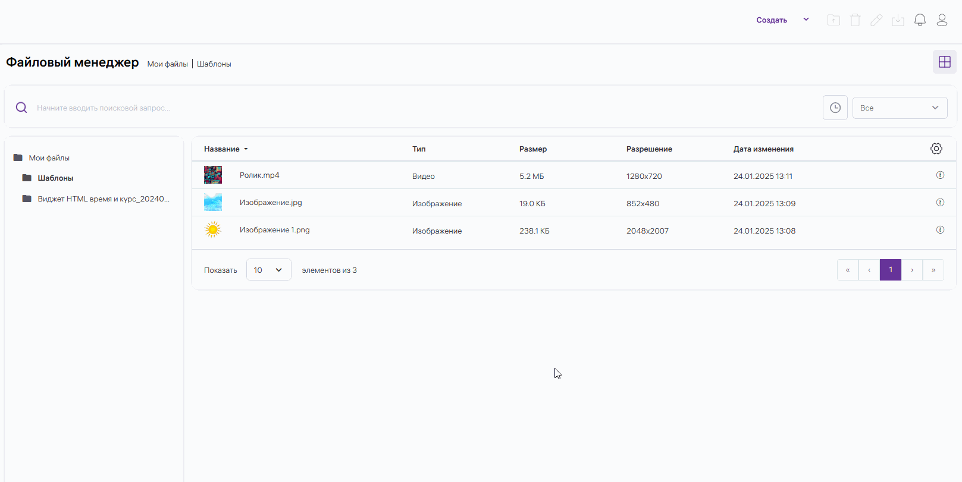Open table column settings gear
The width and height of the screenshot is (962, 482).
coord(936,149)
